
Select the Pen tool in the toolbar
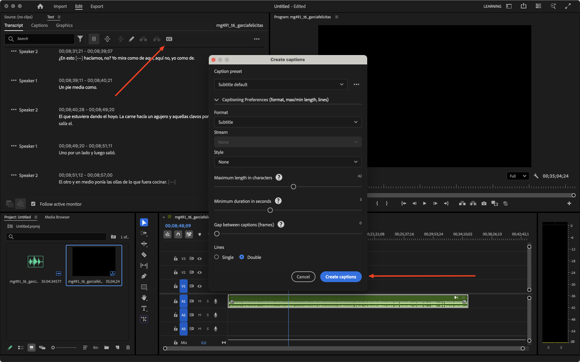coord(144,276)
